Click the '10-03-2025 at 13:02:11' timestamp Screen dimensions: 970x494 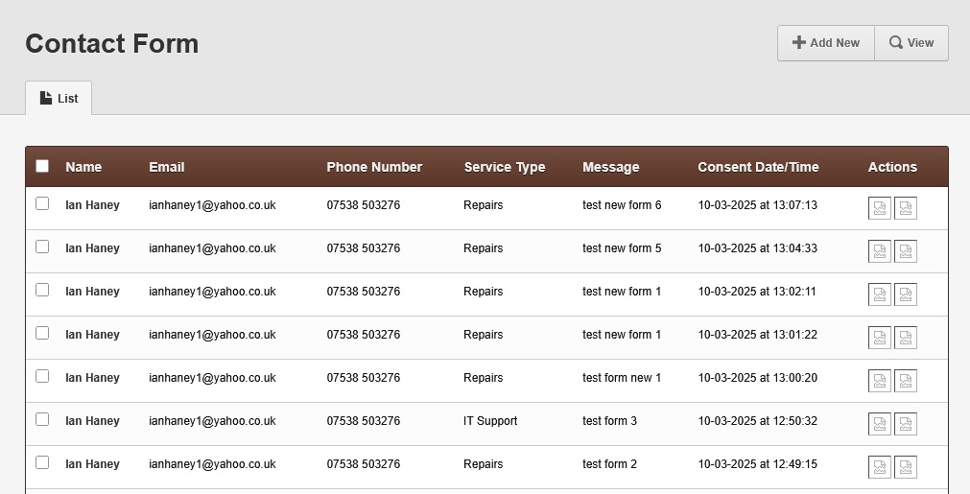click(757, 292)
